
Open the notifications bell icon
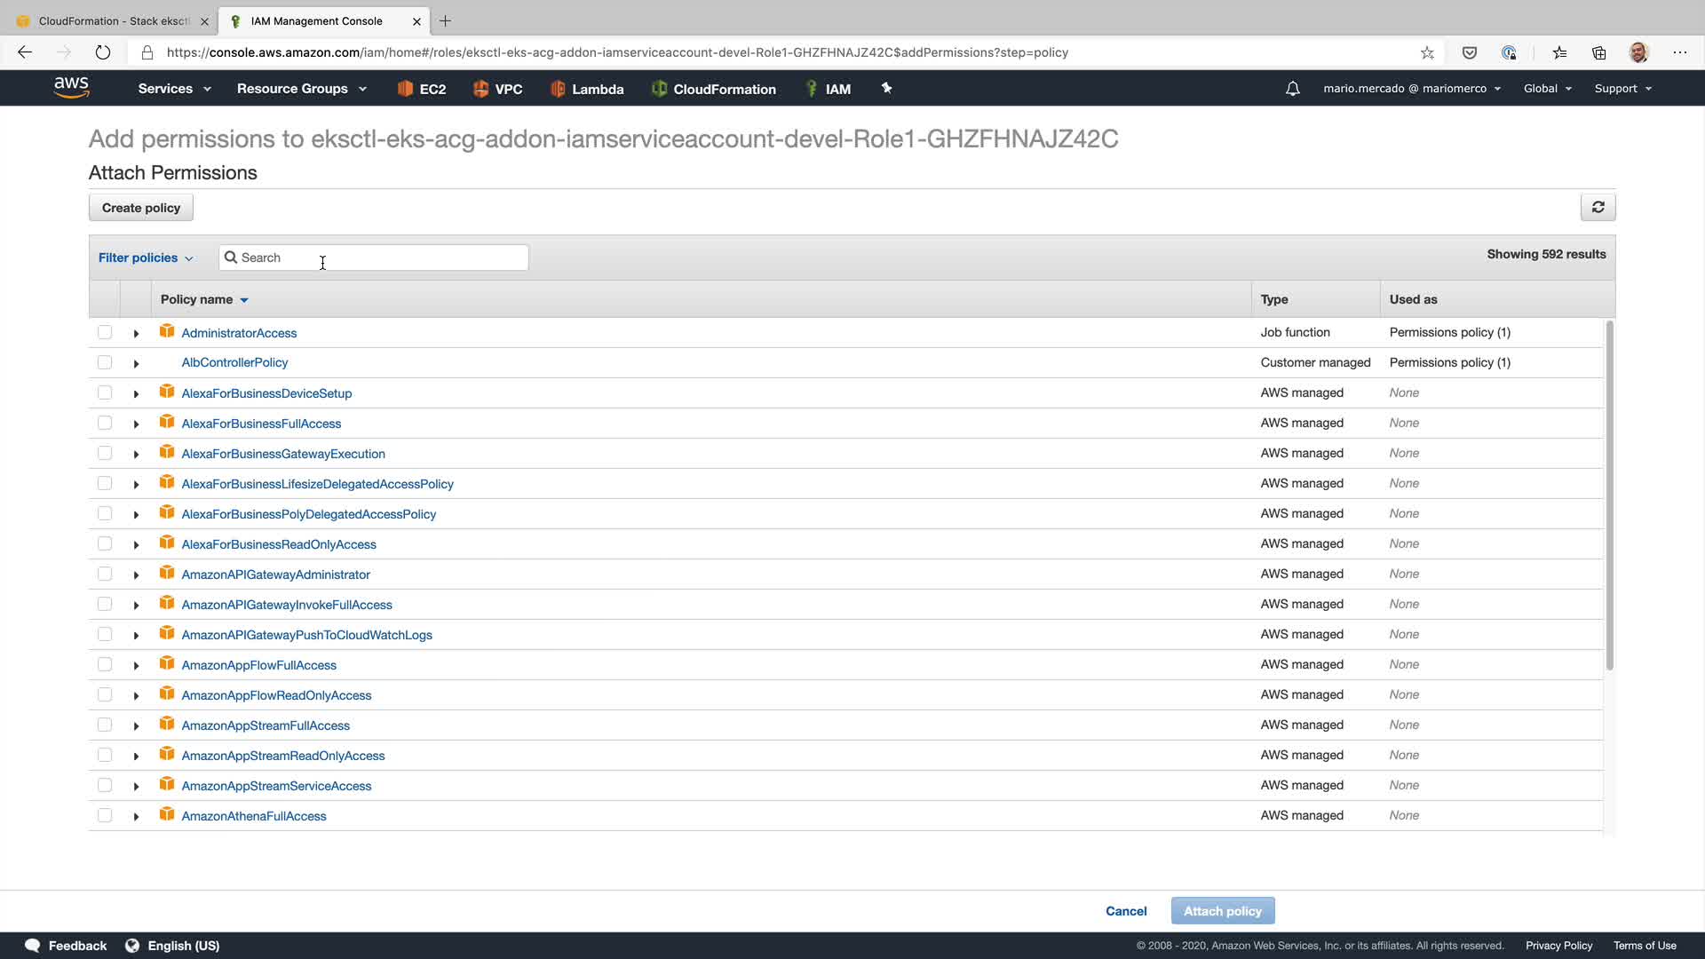[1293, 89]
